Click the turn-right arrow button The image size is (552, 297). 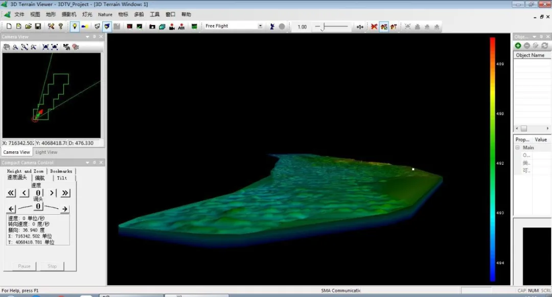pos(65,209)
